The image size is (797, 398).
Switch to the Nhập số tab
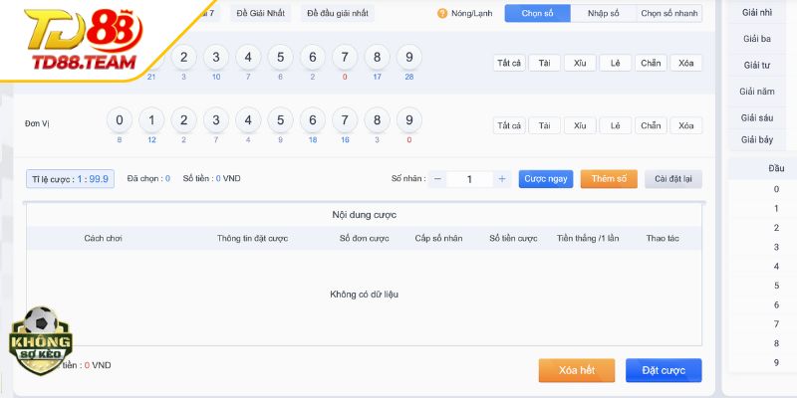coord(602,13)
